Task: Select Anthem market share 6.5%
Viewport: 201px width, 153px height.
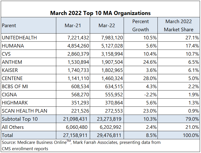Action: 194,62
